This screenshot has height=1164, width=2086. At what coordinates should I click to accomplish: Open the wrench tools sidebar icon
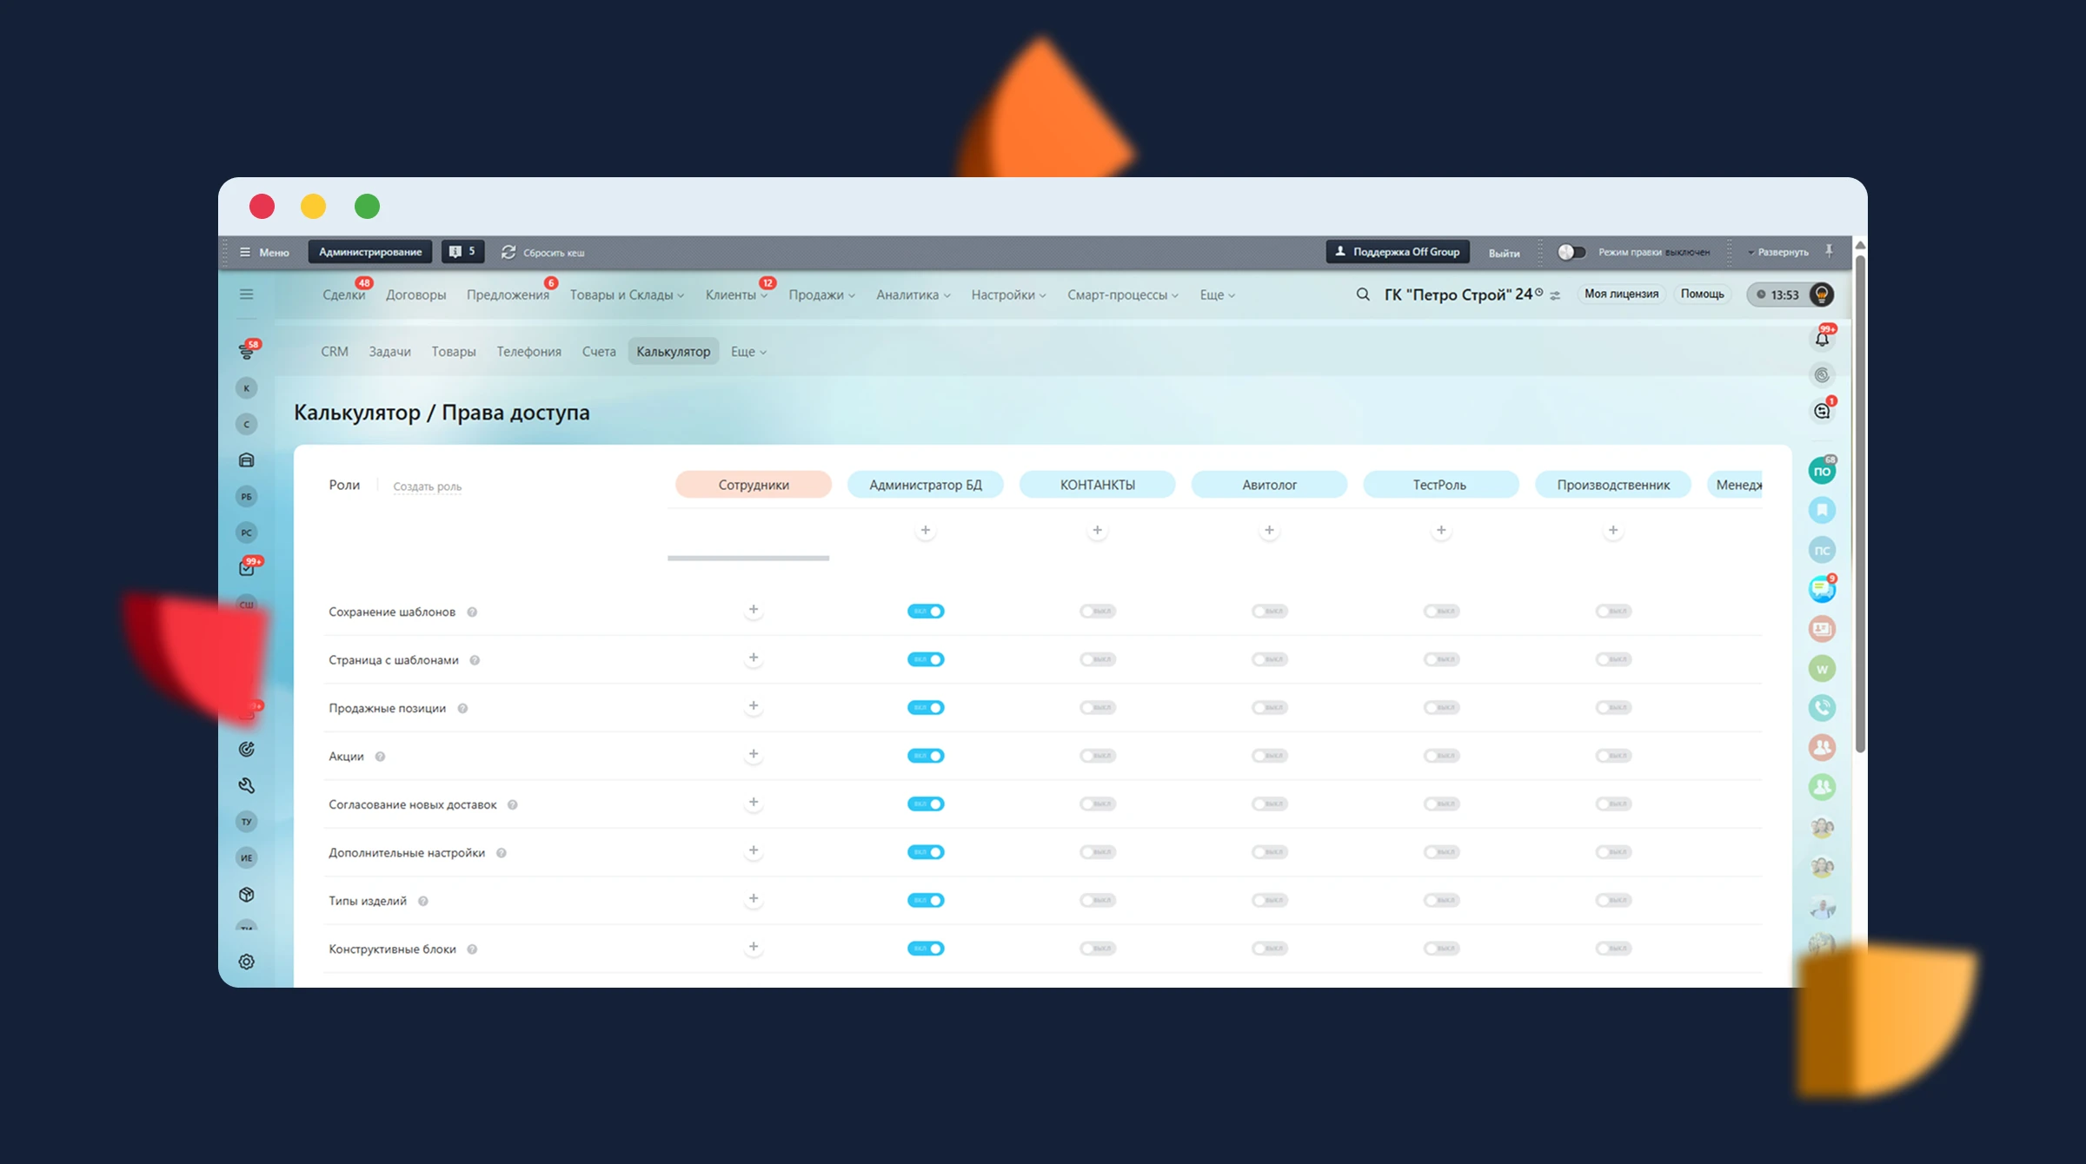click(247, 785)
